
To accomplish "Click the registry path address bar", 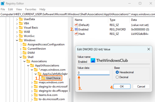I will [78, 14].
